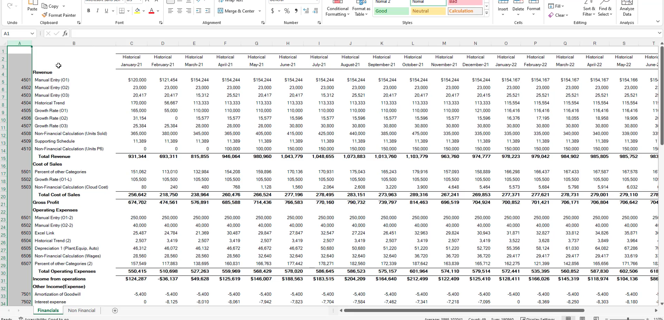Switch to the Non Financial sheet tab
This screenshot has width=664, height=320.
(81, 310)
